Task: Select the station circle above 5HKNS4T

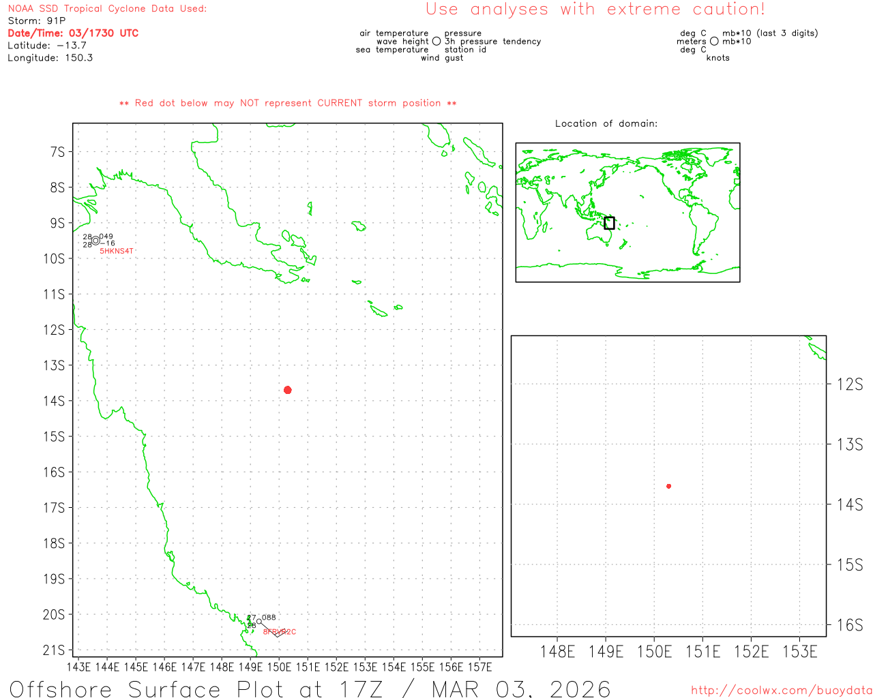Action: [95, 241]
